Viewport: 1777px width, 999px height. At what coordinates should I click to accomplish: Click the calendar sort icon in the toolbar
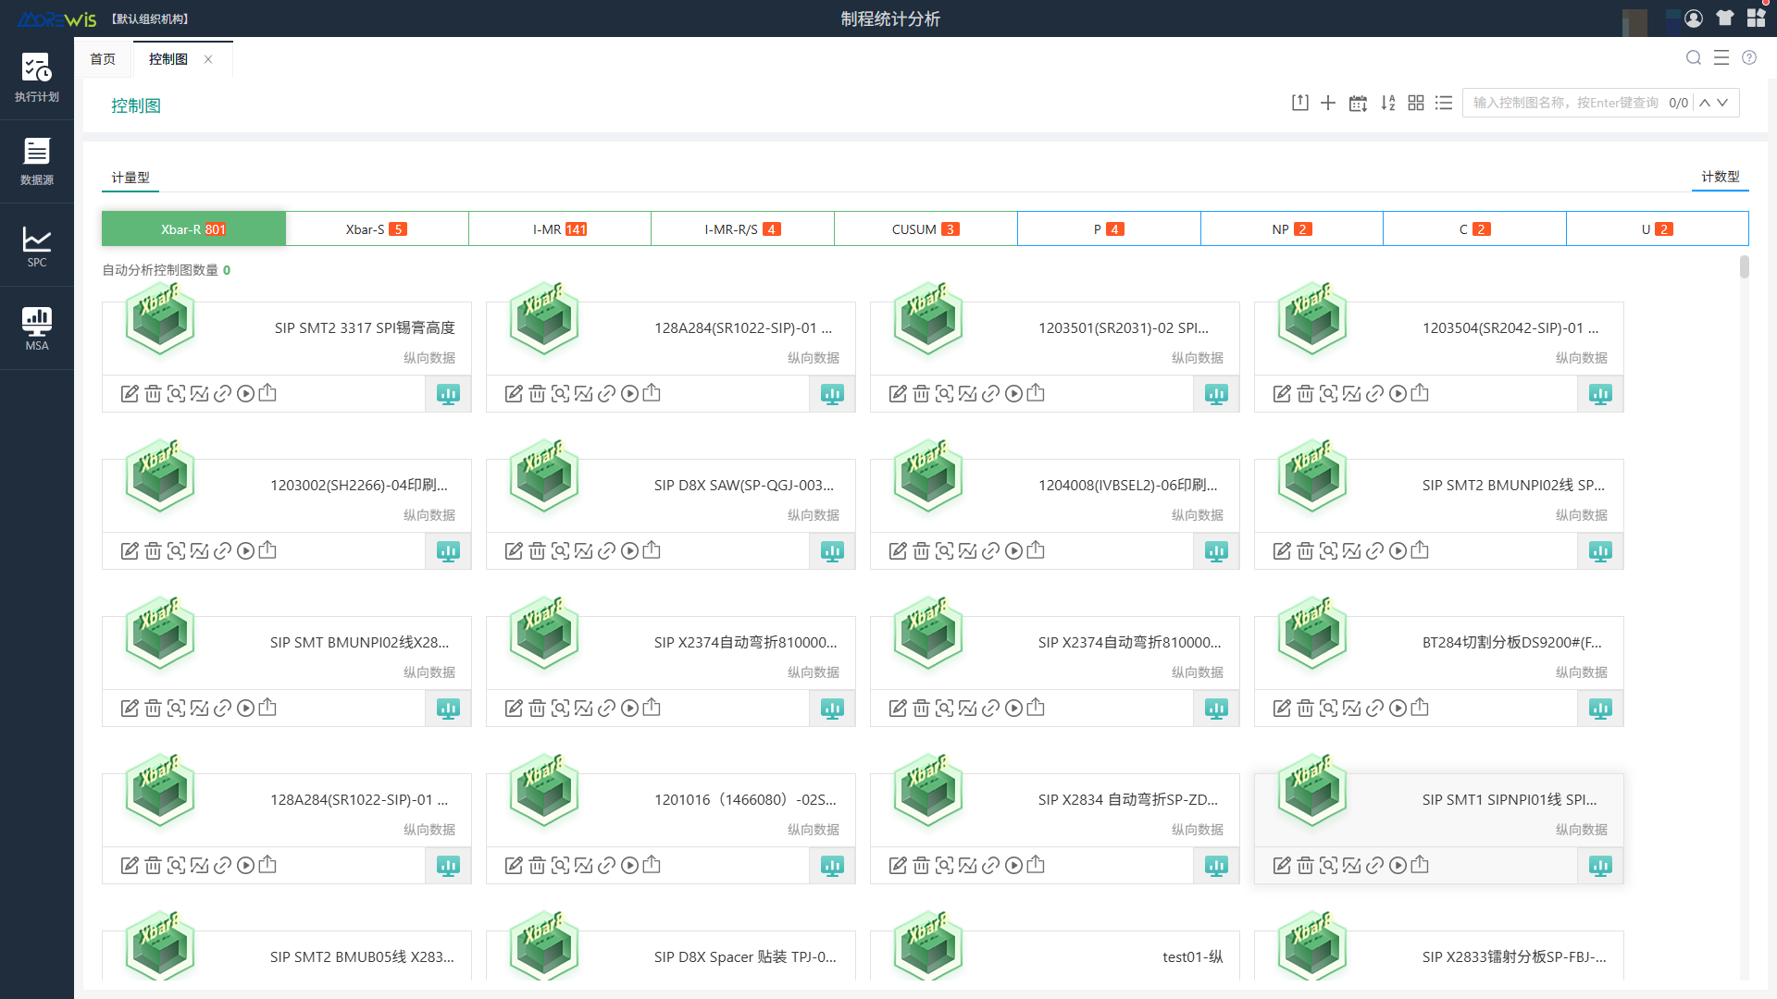click(1358, 103)
